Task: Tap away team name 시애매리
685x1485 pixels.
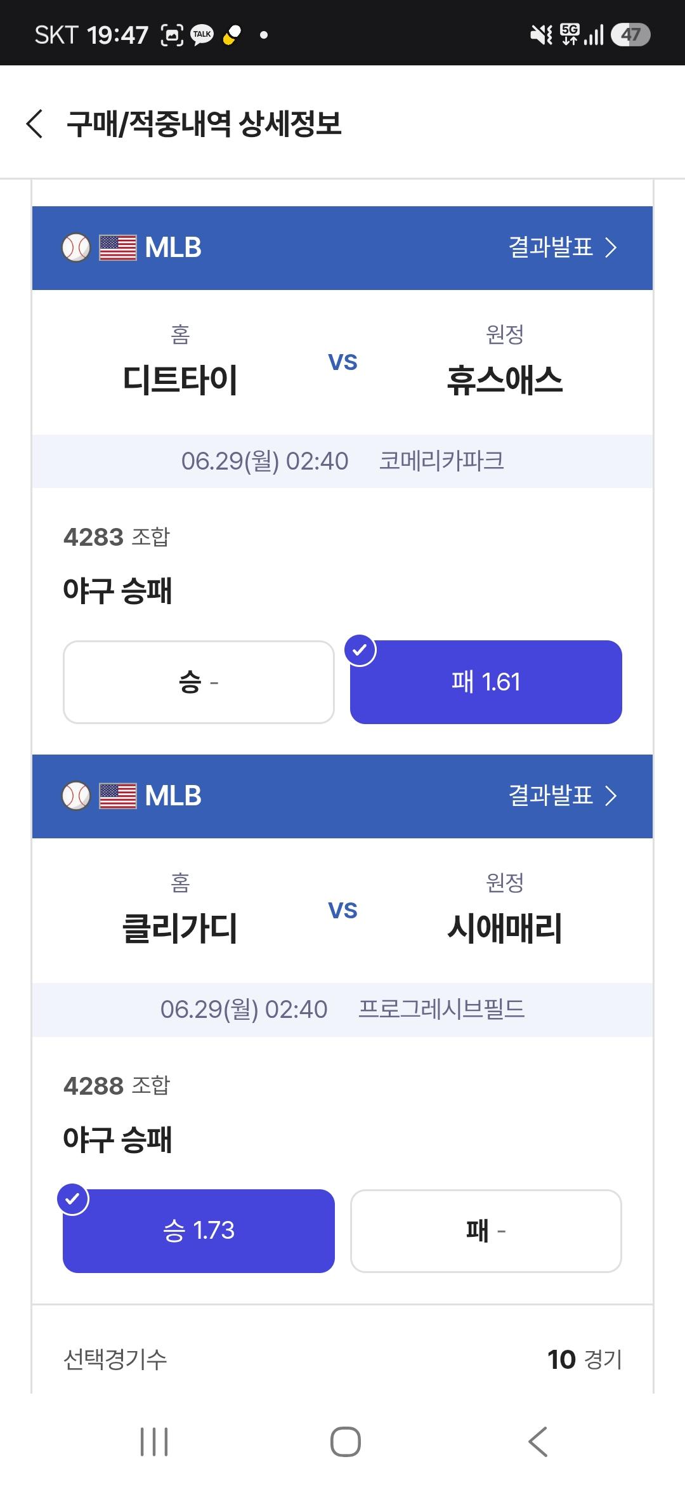Action: 505,928
